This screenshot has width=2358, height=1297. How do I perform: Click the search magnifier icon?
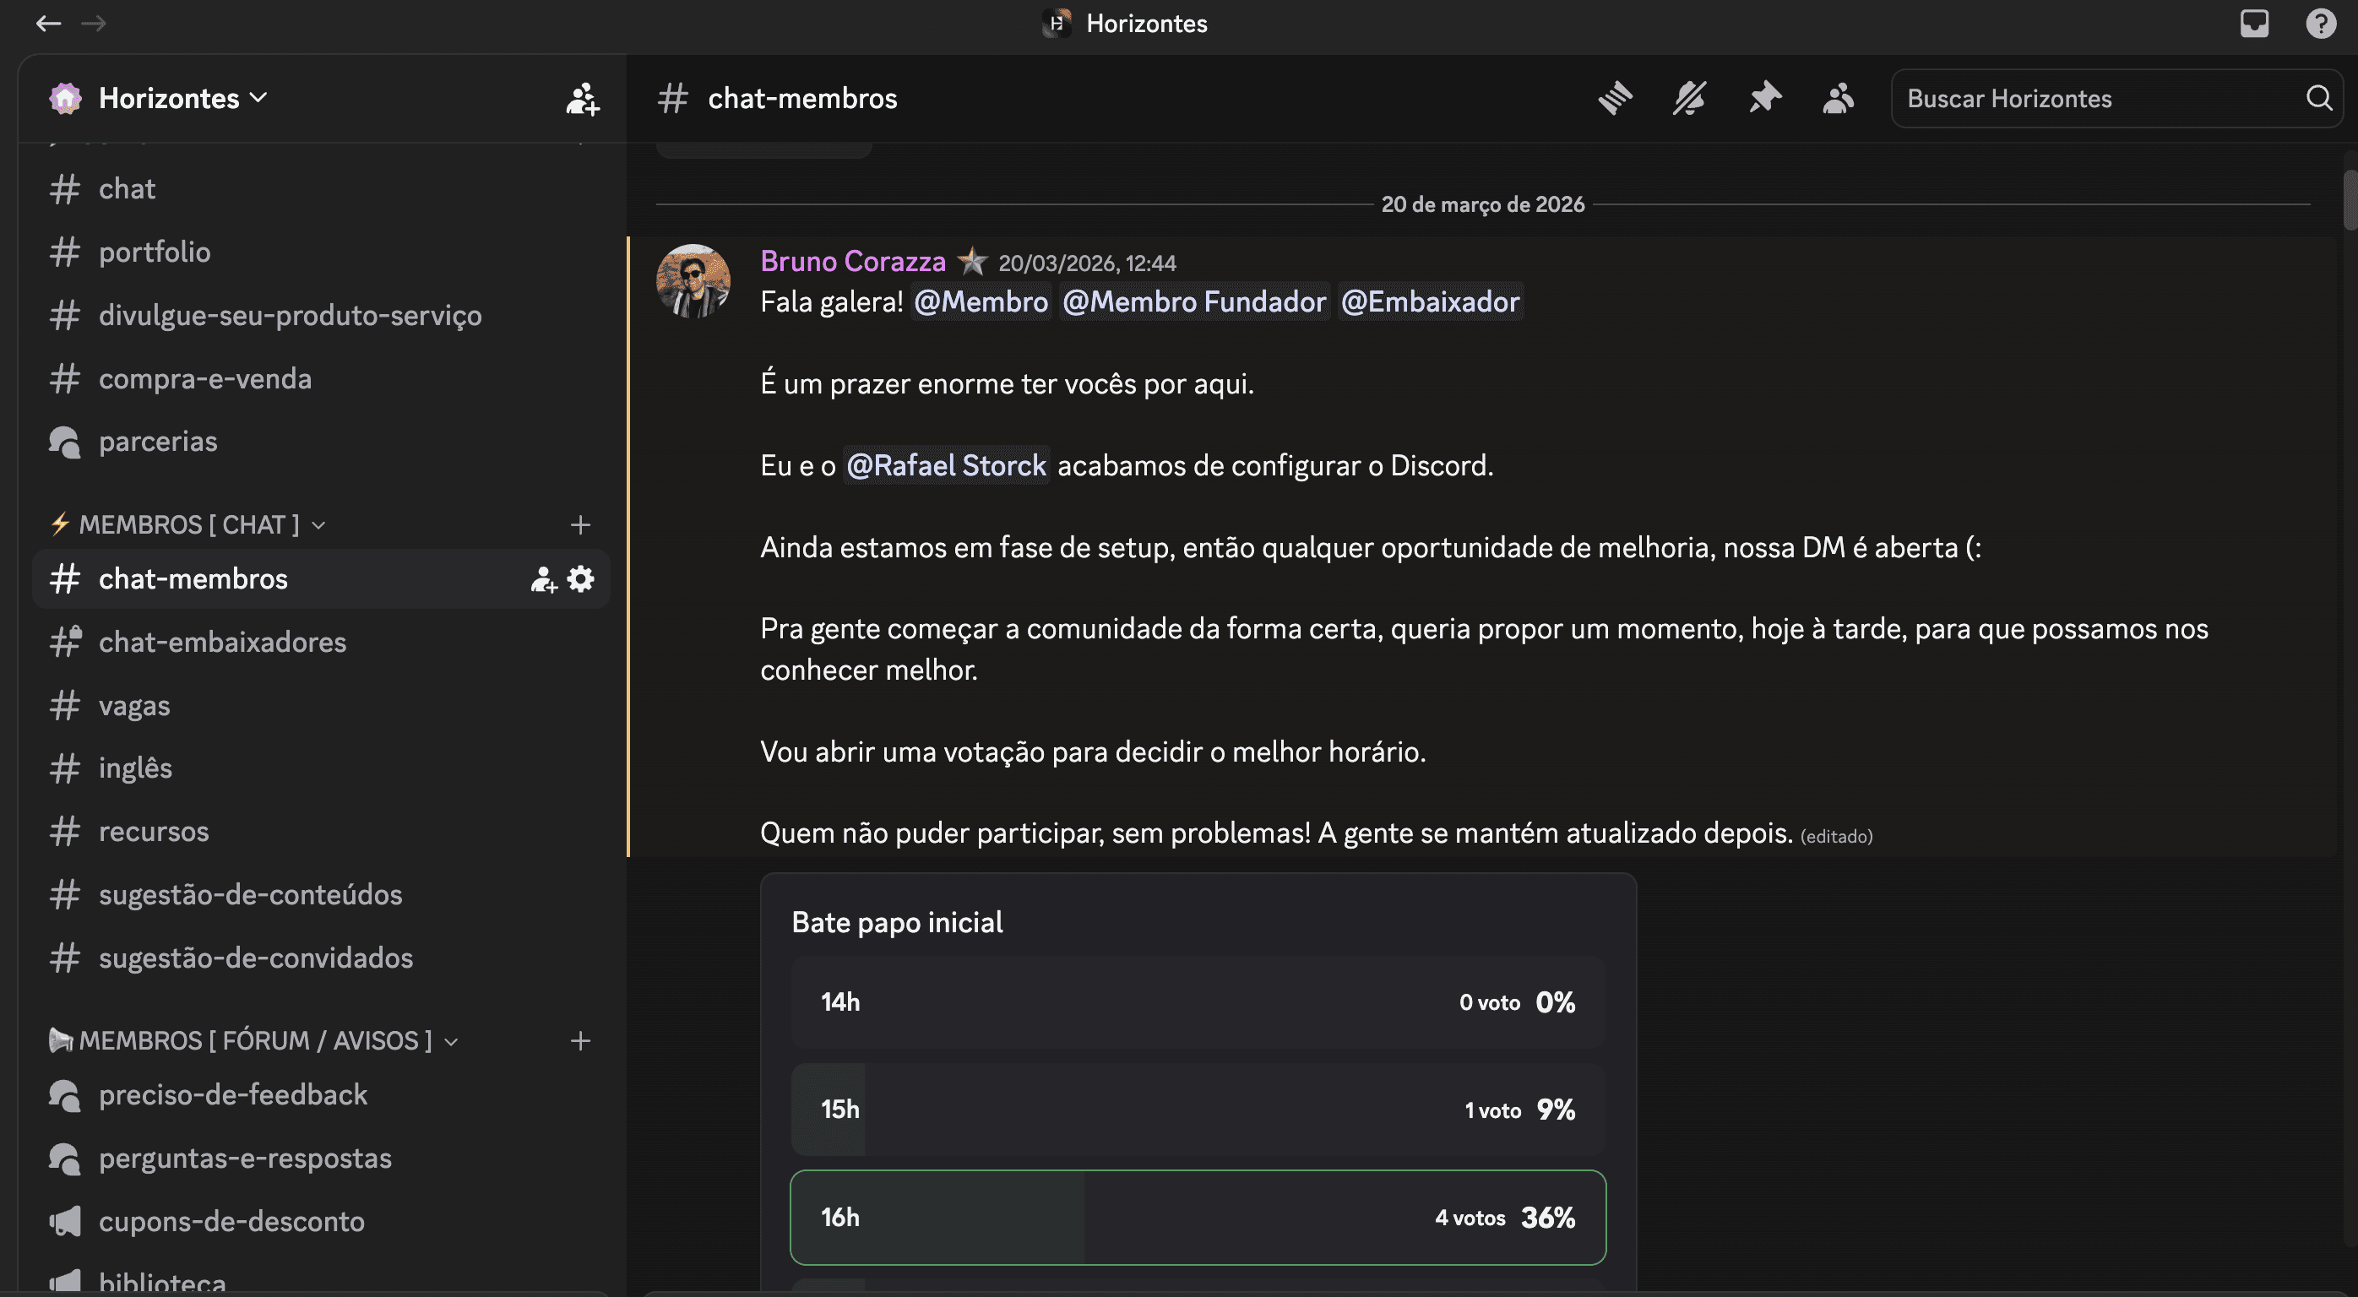click(x=2318, y=98)
